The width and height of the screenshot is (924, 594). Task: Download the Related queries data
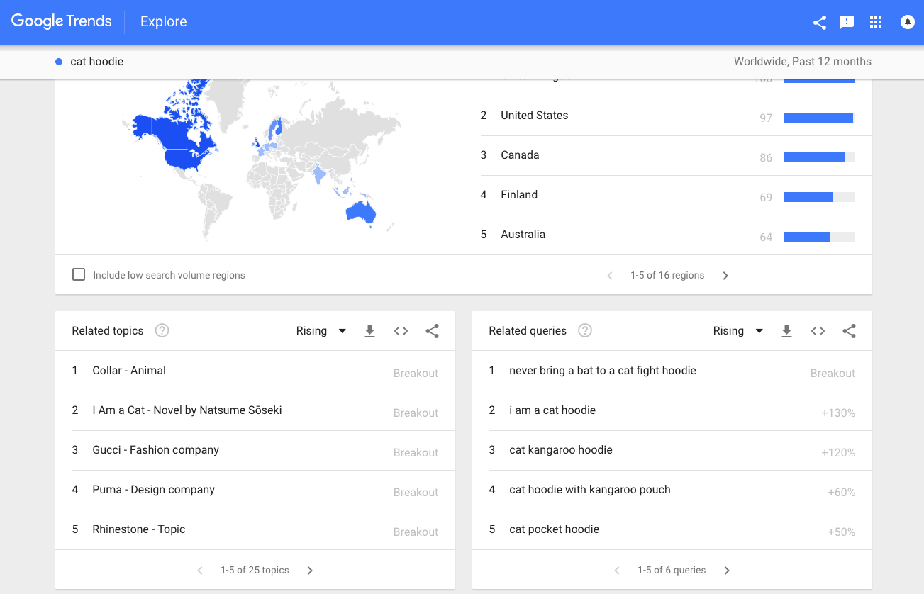[x=786, y=331]
